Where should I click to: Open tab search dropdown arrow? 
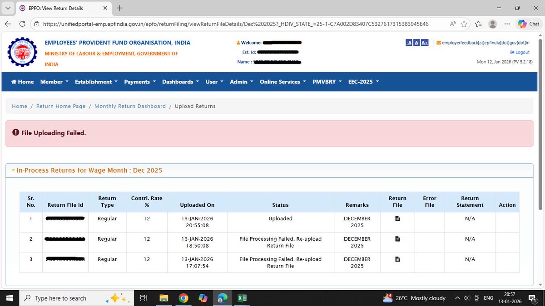[x=8, y=8]
